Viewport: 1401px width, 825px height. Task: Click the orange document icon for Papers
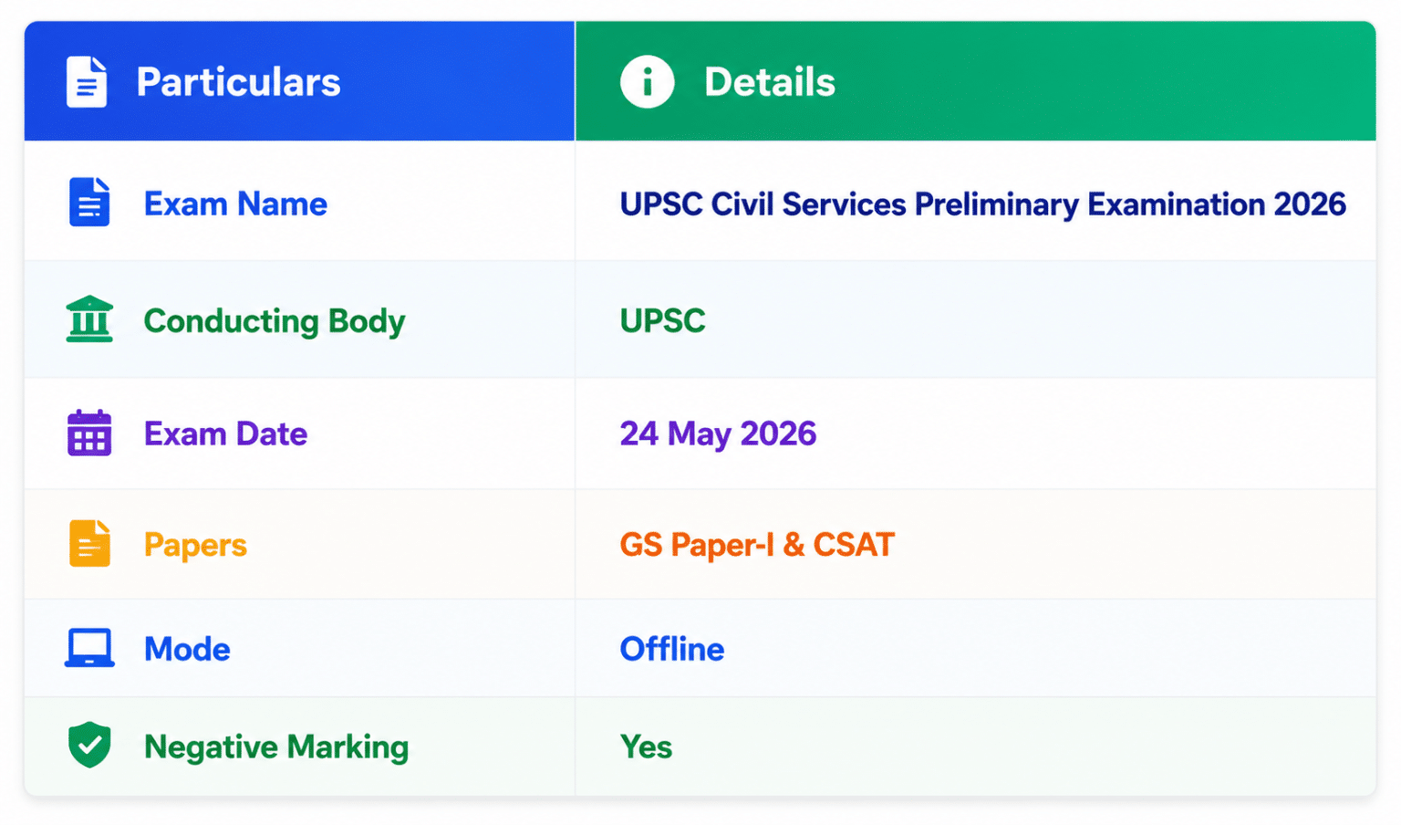click(89, 544)
